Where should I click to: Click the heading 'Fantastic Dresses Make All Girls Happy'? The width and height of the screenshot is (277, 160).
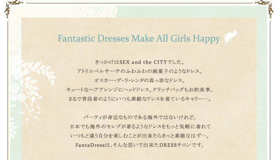[x=139, y=39]
